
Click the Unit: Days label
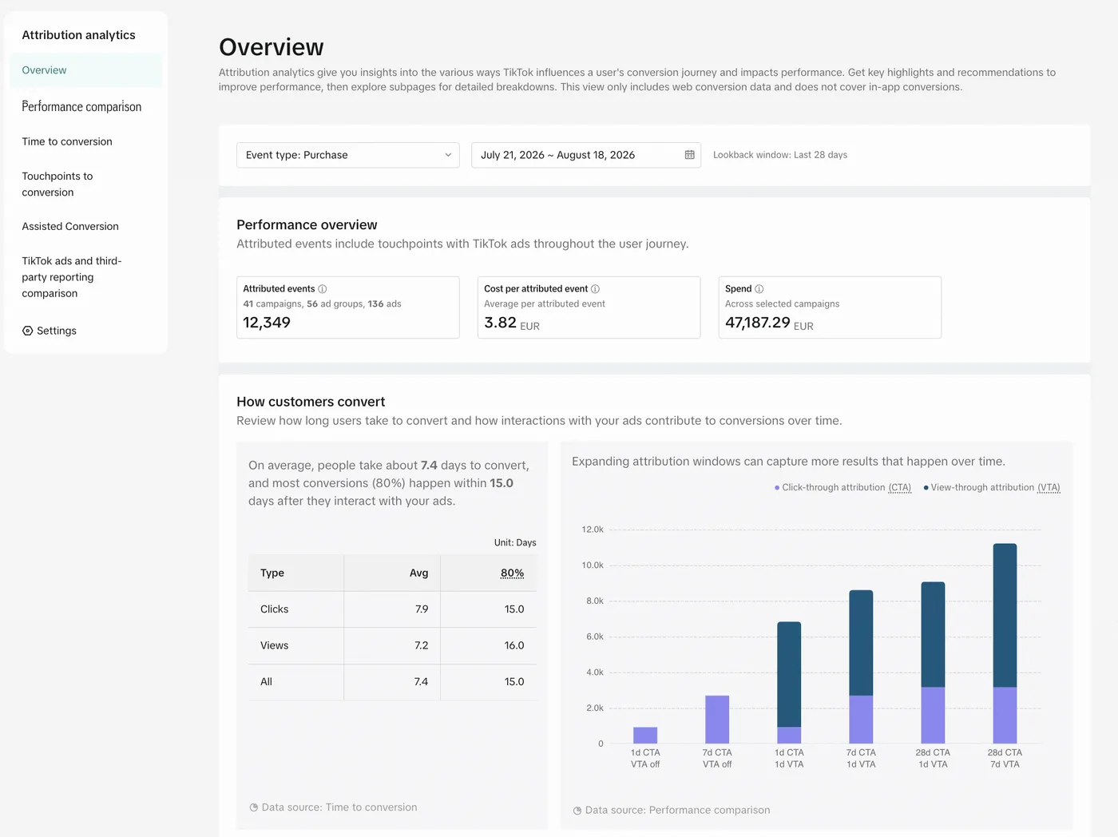pos(515,542)
